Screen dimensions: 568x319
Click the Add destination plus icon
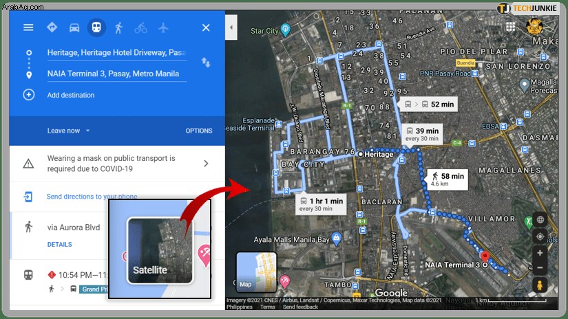point(29,95)
